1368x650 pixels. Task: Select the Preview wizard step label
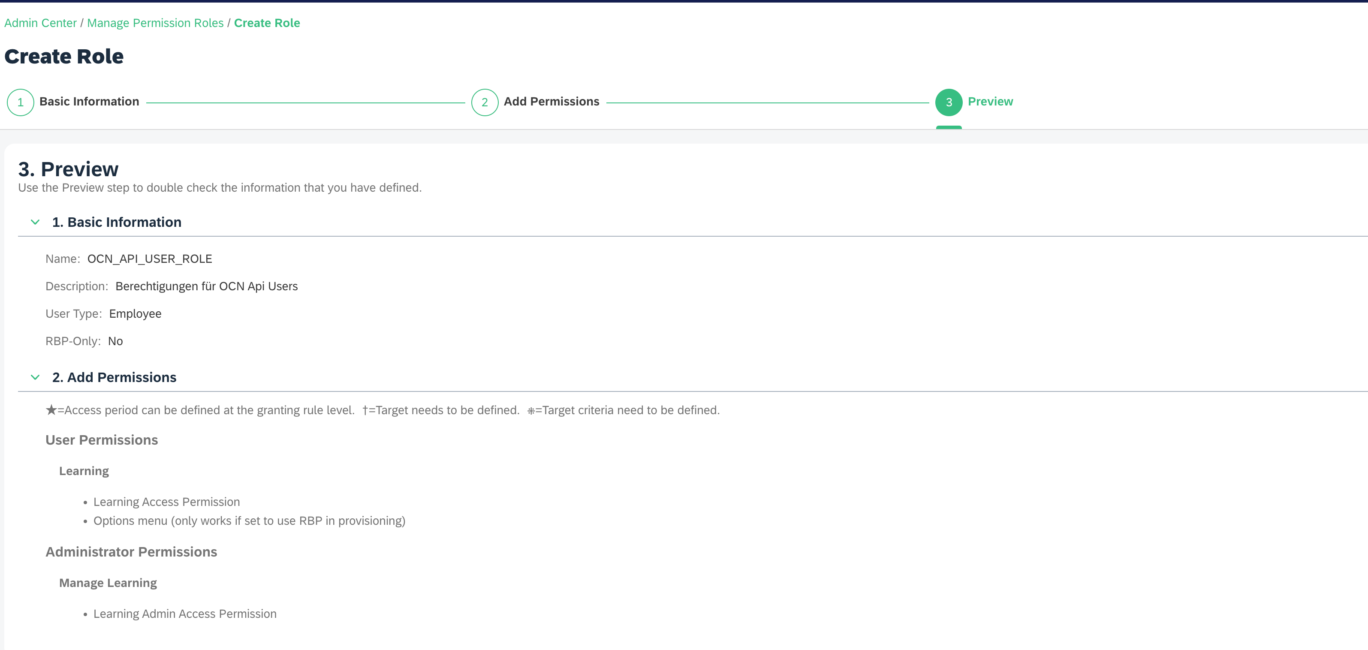pos(990,102)
